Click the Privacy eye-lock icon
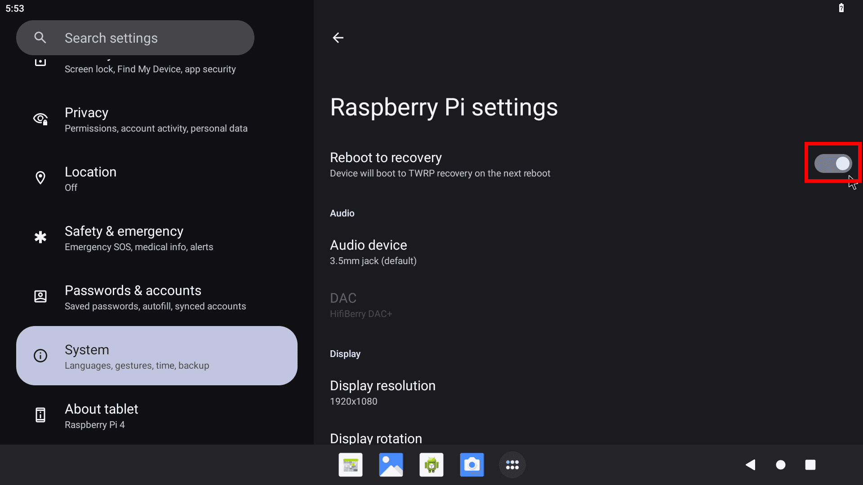 40,119
